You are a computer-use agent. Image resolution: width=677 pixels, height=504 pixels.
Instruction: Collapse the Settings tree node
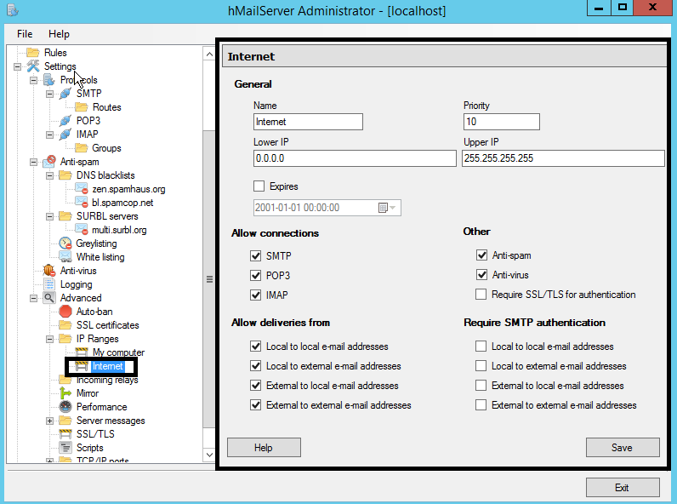17,66
